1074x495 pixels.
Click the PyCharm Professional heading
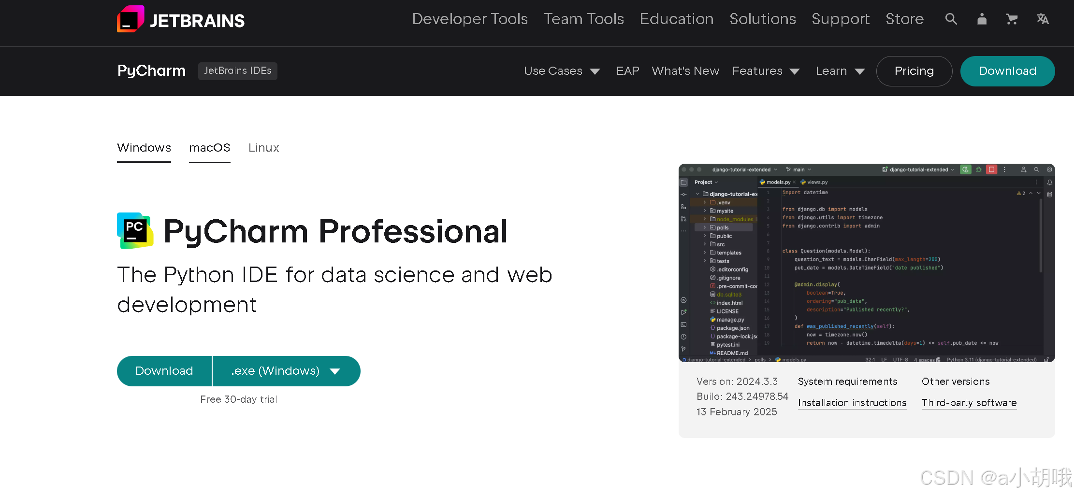(x=336, y=231)
